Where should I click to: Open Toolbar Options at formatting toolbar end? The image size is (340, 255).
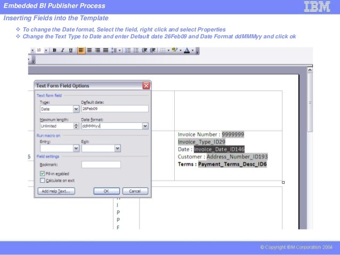[197, 51]
